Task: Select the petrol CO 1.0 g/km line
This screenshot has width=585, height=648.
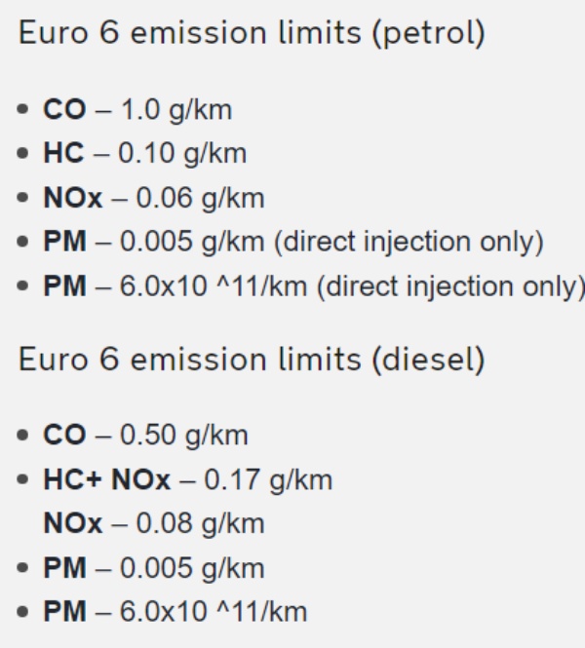Action: click(x=137, y=110)
